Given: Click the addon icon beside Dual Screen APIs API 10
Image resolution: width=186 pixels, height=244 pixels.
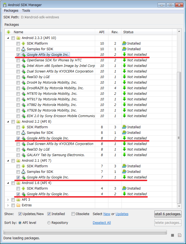Looking at the screenshot, I should (x=24, y=72).
